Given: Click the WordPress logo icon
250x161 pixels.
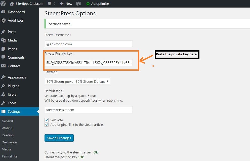Looking at the screenshot, I should click(3, 4).
